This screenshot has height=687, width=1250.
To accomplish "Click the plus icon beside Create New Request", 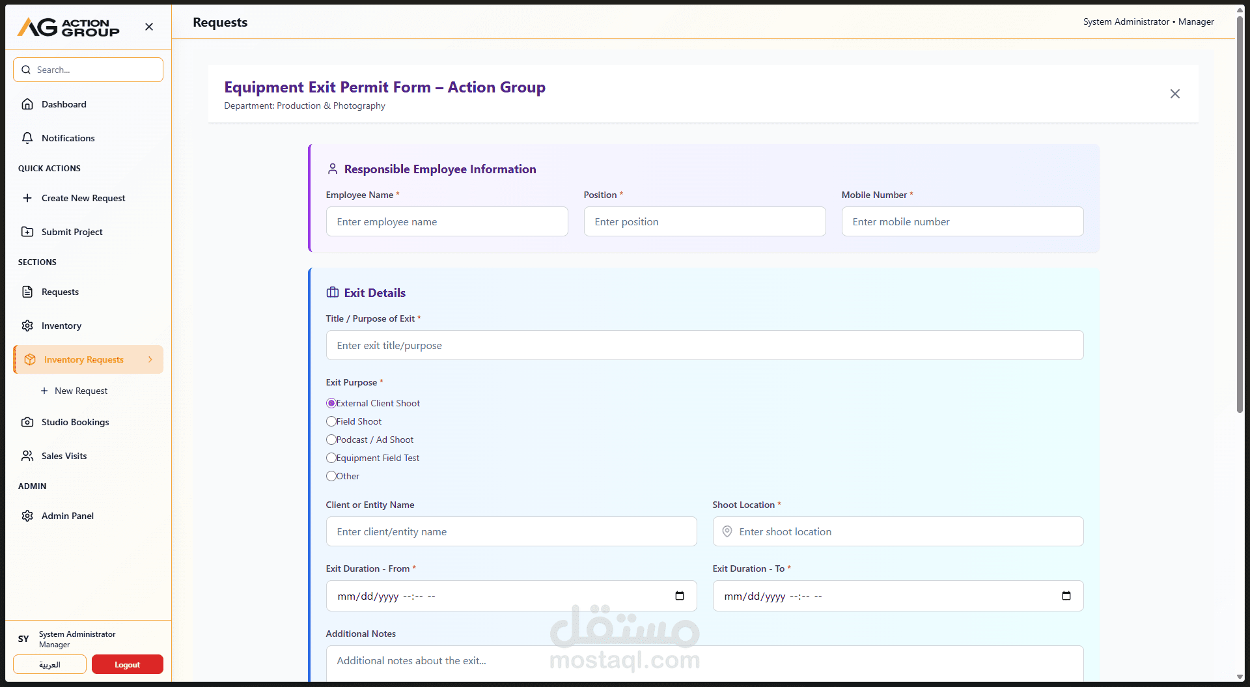I will coord(27,198).
